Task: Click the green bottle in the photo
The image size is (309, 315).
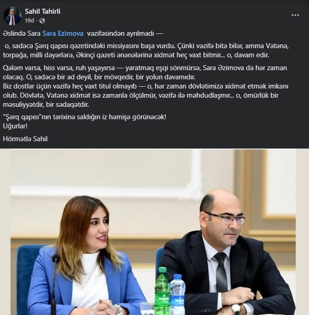Action: [x=162, y=290]
